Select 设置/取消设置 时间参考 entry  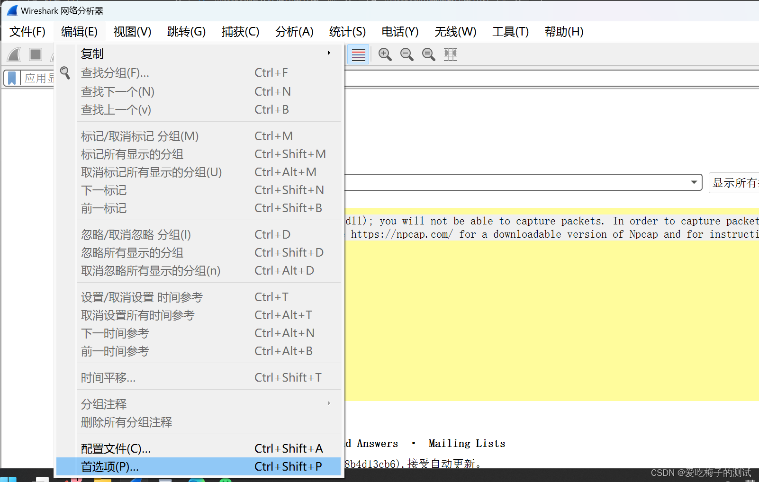coord(199,297)
